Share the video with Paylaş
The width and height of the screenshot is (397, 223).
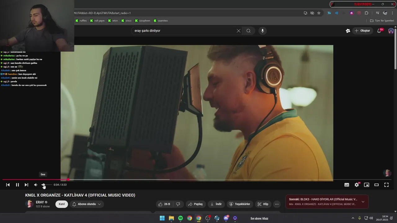coord(195,204)
